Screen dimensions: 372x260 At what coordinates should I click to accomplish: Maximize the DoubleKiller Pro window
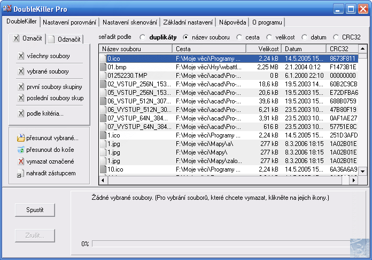tap(351, 9)
